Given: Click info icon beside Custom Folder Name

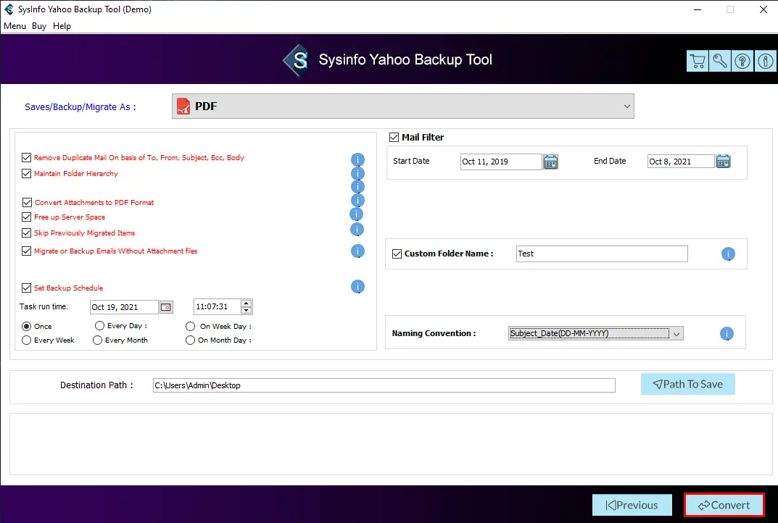Looking at the screenshot, I should (x=728, y=254).
